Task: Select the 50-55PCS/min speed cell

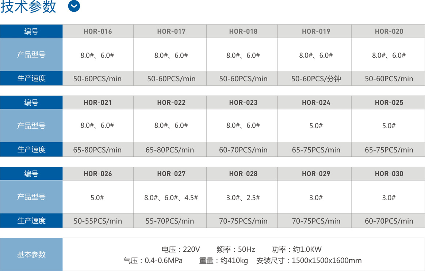Action: [x=98, y=221]
